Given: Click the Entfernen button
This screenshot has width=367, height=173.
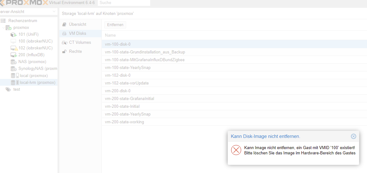Looking at the screenshot, I should pyautogui.click(x=115, y=25).
